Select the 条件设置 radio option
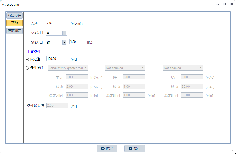The image size is (236, 154). pos(27,68)
